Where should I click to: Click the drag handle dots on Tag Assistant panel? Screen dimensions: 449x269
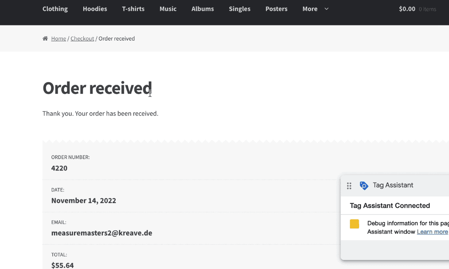349,186
